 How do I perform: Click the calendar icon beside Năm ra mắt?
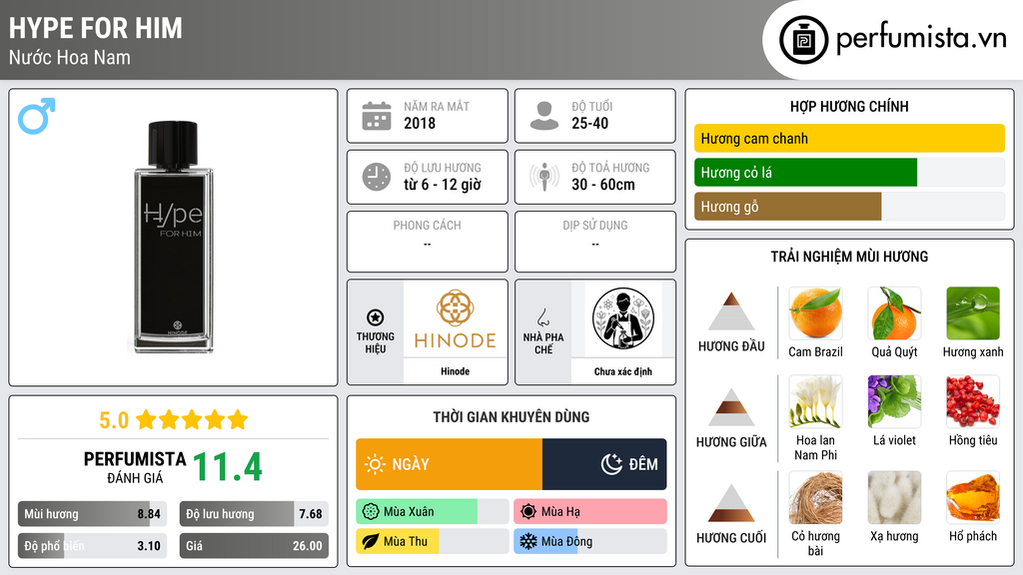click(377, 116)
